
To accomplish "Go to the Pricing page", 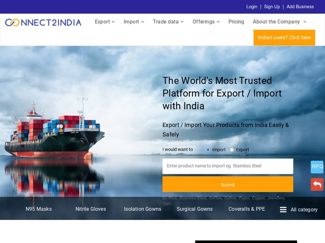I will pyautogui.click(x=236, y=22).
